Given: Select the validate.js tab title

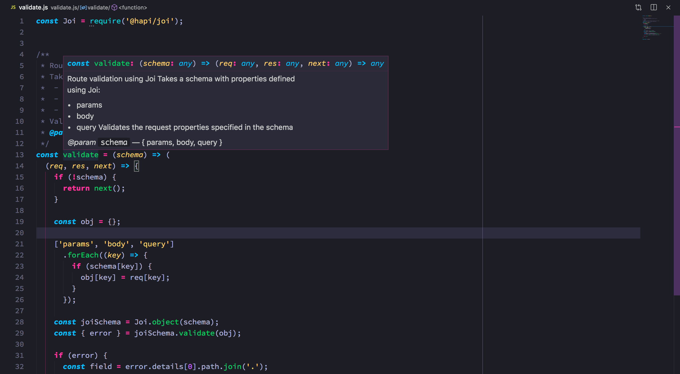Looking at the screenshot, I should (x=33, y=8).
